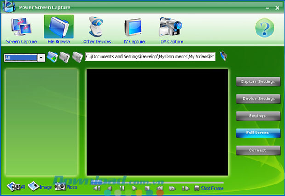Screen dimensions: 285x196
Task: Click the playback seek slider
Action: 157,183
